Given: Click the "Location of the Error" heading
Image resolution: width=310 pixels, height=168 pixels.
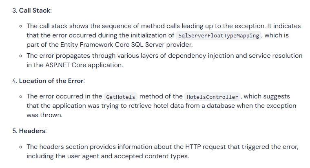Looking at the screenshot, I should (51, 81).
